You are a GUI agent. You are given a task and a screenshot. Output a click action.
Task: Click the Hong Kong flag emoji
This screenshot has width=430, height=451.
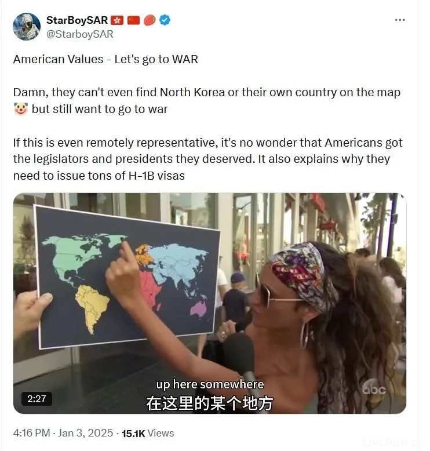point(117,20)
